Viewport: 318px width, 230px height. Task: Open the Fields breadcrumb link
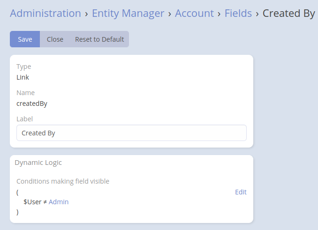pos(238,13)
